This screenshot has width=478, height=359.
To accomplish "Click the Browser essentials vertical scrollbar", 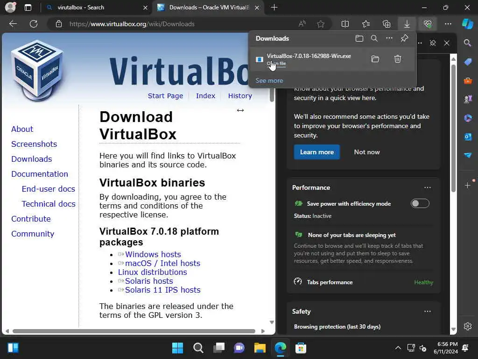I will [453, 128].
